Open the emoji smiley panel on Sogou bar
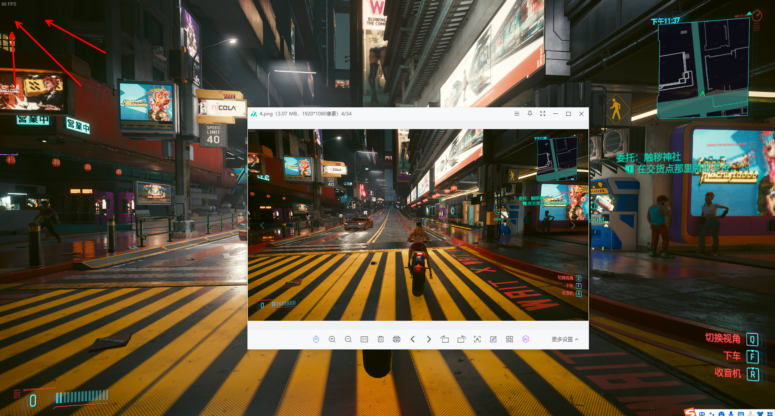This screenshot has width=775, height=416. [721, 414]
